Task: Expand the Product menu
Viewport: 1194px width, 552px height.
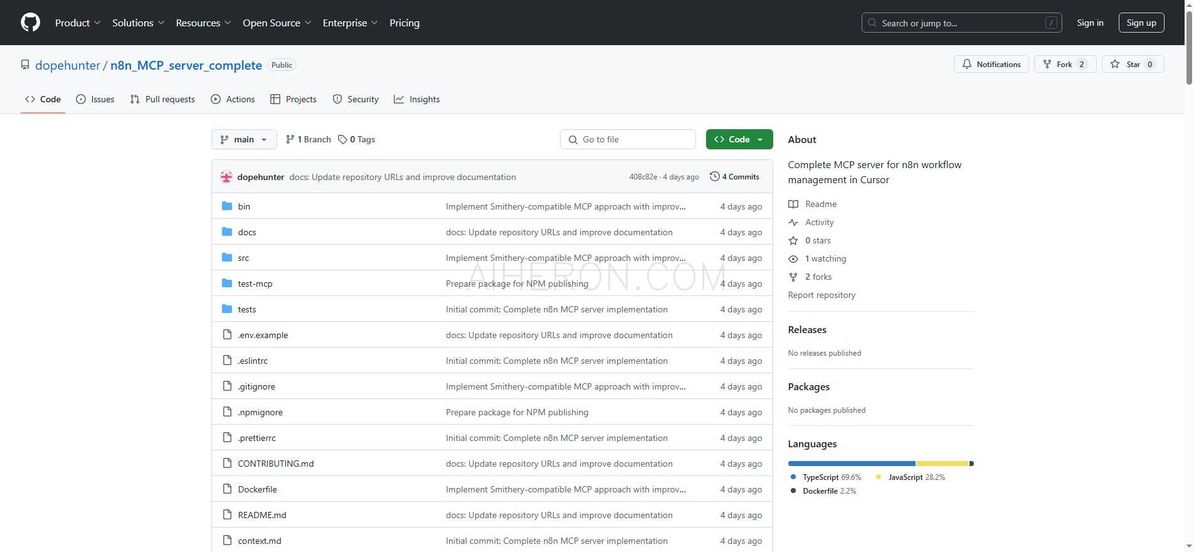Action: [x=78, y=23]
